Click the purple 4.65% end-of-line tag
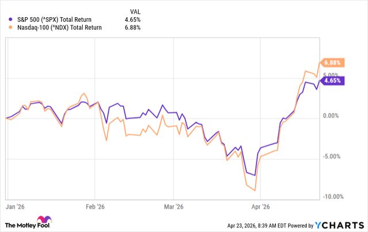 click(333, 80)
